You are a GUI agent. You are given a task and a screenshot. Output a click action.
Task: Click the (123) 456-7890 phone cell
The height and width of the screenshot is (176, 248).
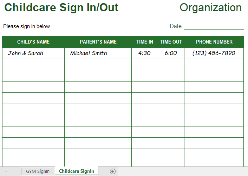[214, 53]
